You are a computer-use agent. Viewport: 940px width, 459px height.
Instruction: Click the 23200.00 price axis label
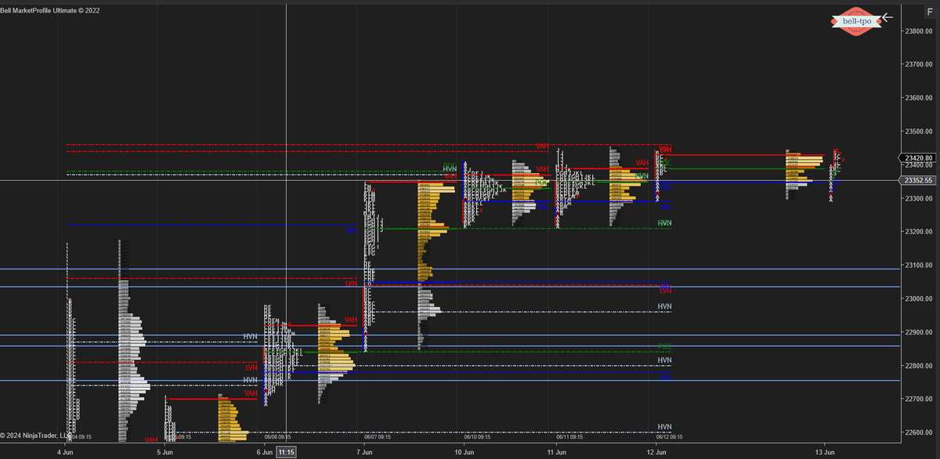coord(919,232)
